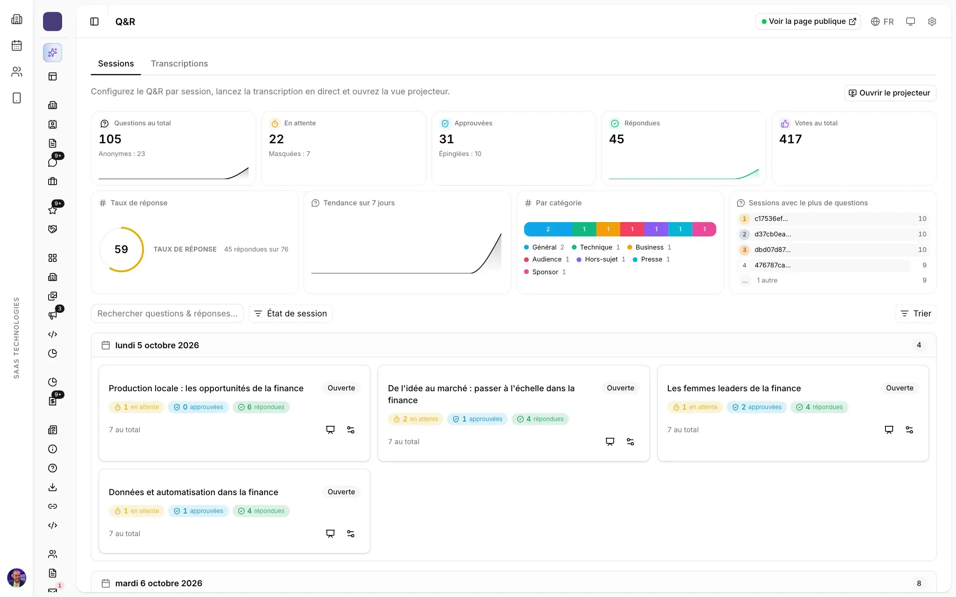
Task: Expand the mardi 6 octobre 2026 group
Action: click(x=513, y=583)
